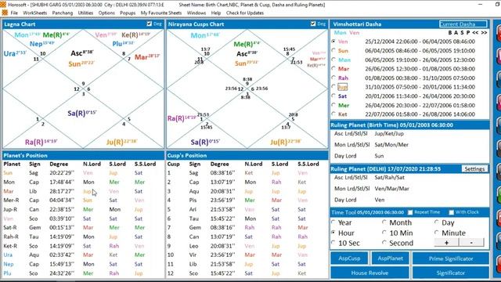Open the Help menu
The width and height of the screenshot is (501, 282).
(216, 13)
